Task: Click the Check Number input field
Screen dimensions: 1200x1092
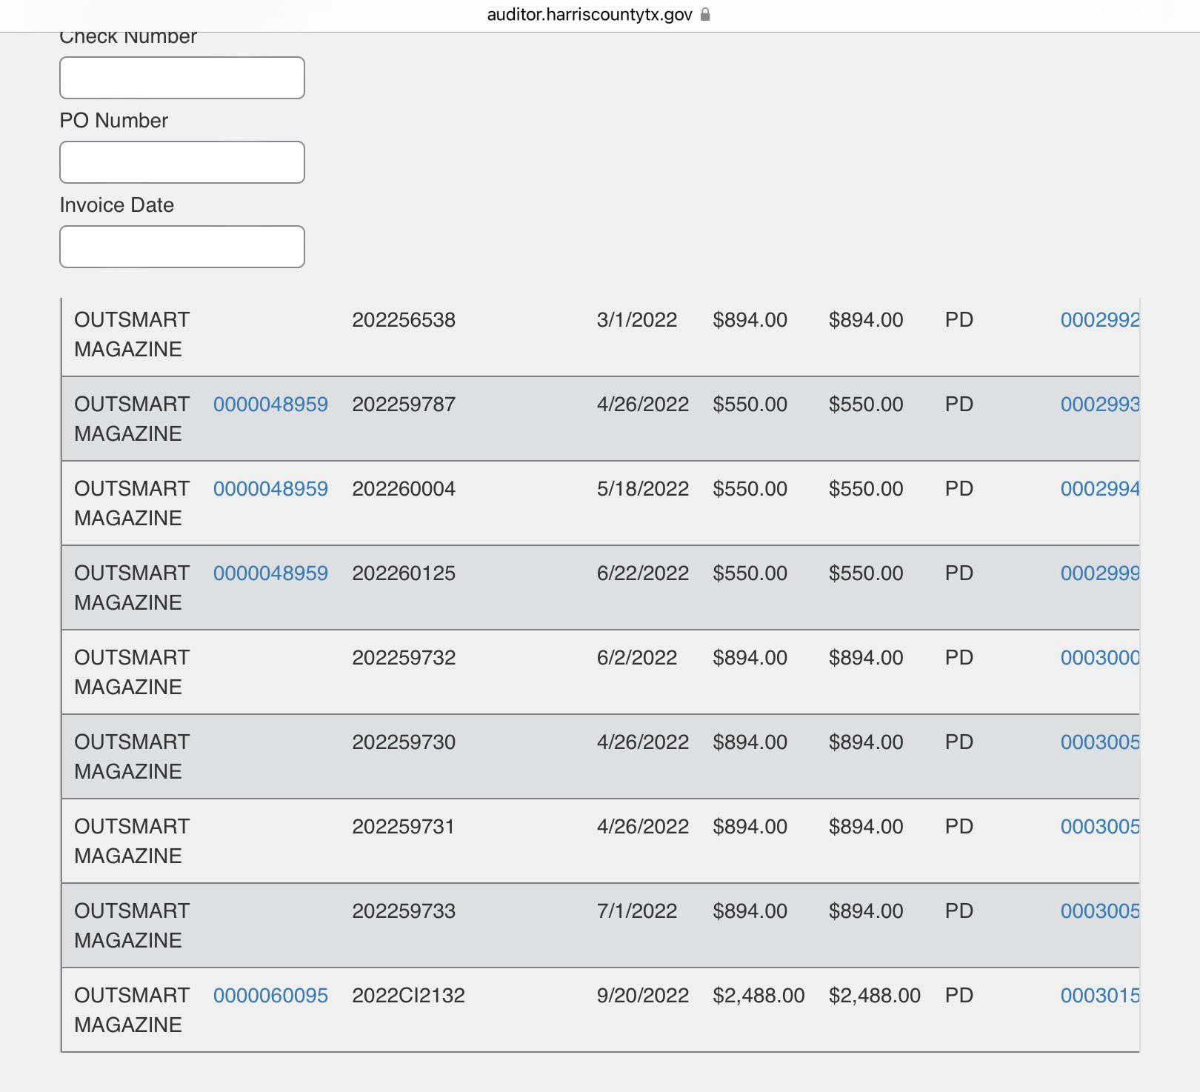Action: [x=182, y=78]
